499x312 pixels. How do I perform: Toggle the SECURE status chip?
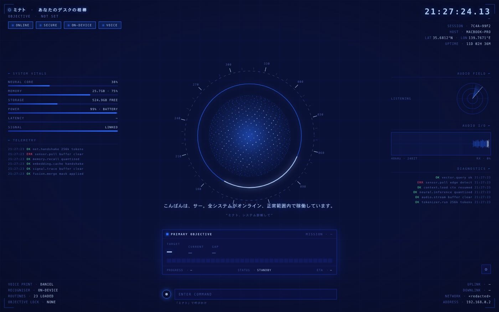click(x=48, y=25)
